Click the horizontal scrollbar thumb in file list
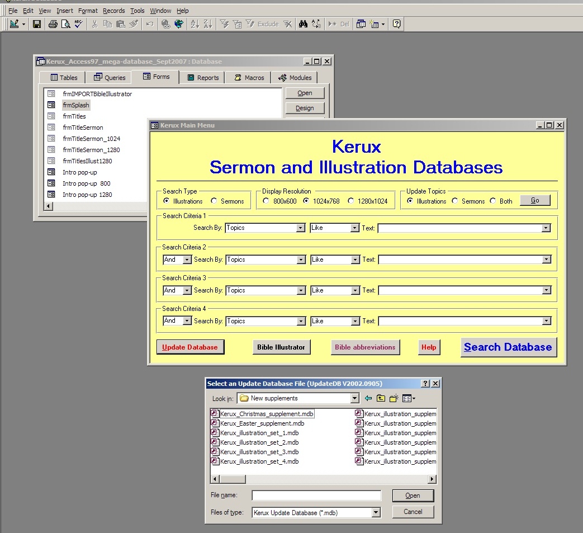Viewport: 583px width, 533px height. click(233, 479)
